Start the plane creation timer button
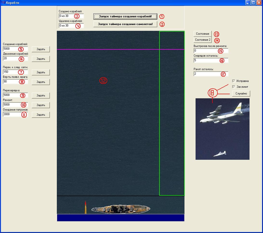Image resolution: width=263 pixels, height=233 pixels. click(x=125, y=24)
